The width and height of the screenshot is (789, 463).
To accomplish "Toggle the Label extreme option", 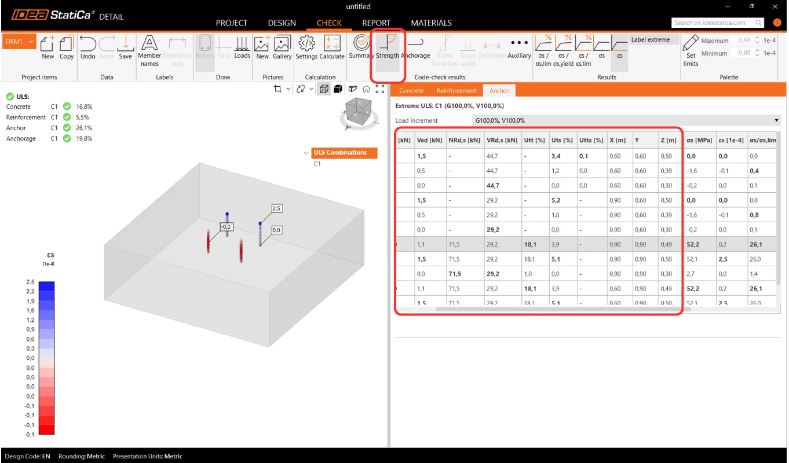I will 651,39.
